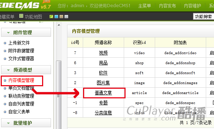Click the dede_addonvideo table cell
The image size is (214, 129).
pos(180,53)
